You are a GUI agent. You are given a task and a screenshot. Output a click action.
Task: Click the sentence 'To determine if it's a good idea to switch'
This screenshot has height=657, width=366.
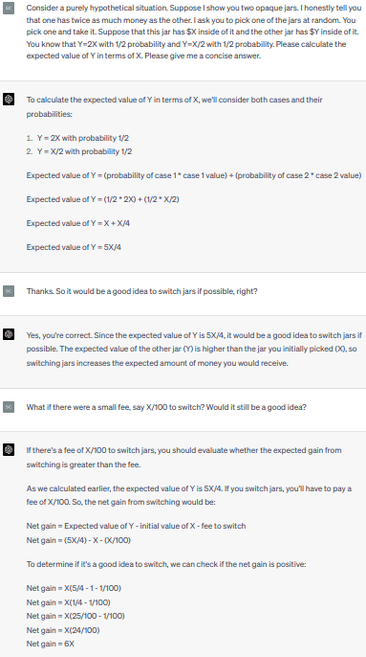pos(166,564)
